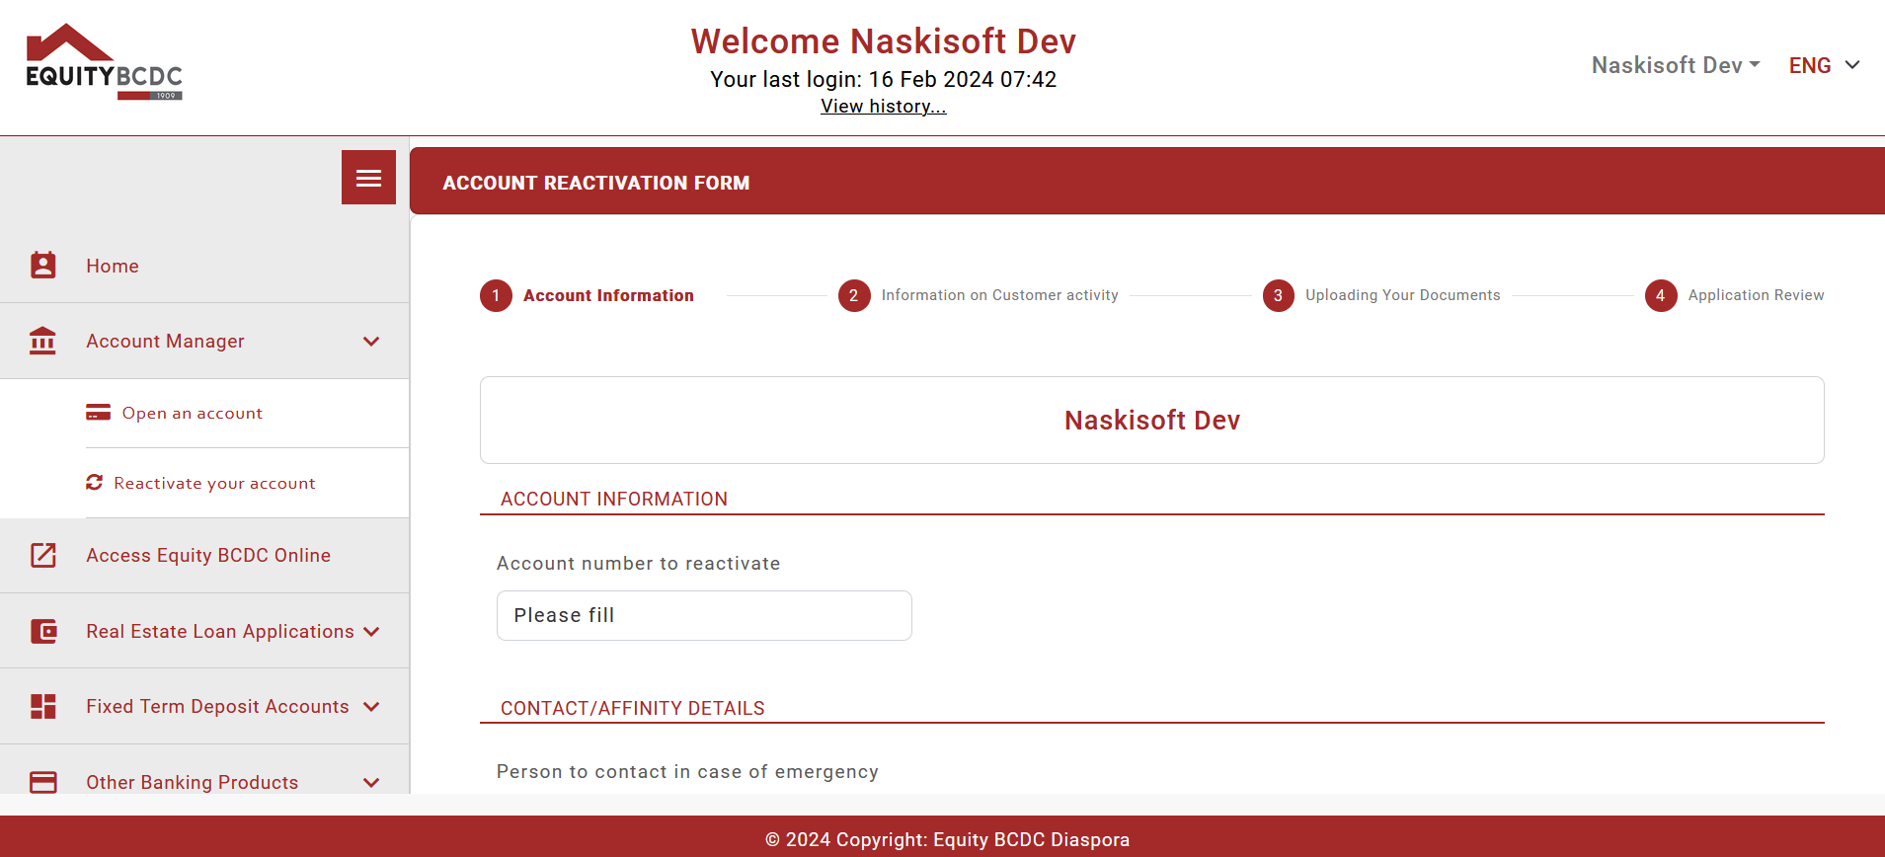Viewport: 1885px width, 857px height.
Task: Open the Naskisoft Dev user dropdown
Action: pyautogui.click(x=1676, y=65)
